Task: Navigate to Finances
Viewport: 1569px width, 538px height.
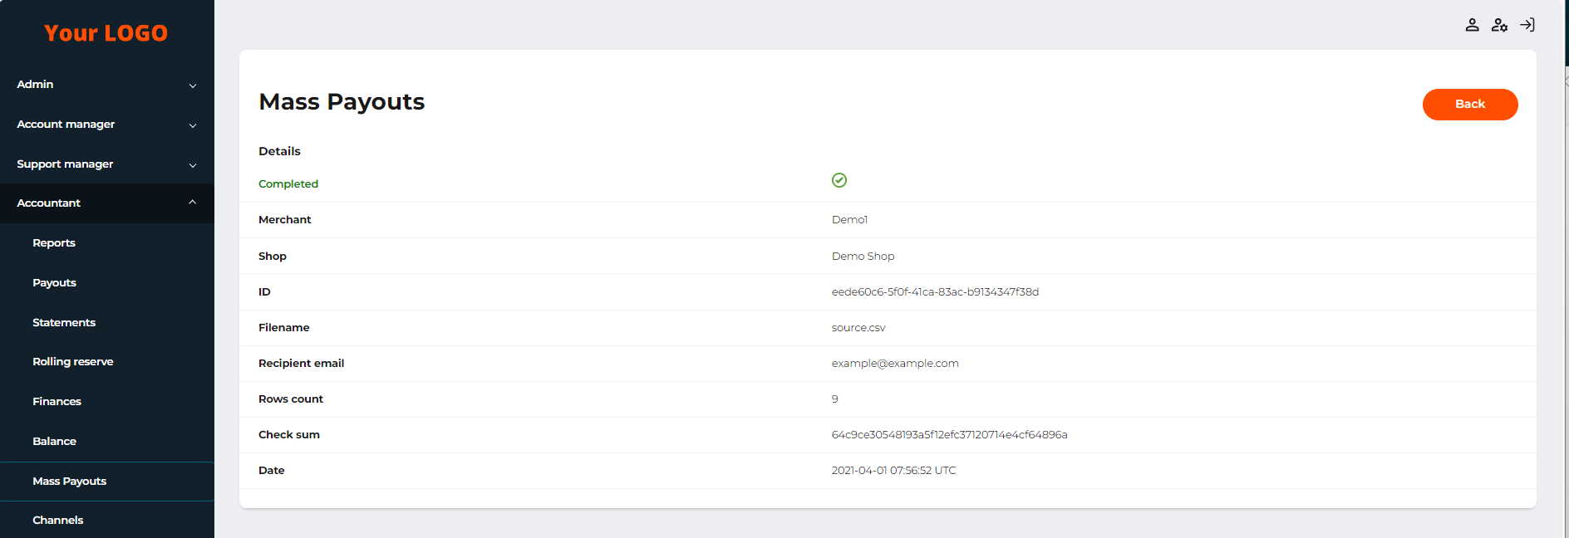Action: (x=57, y=402)
